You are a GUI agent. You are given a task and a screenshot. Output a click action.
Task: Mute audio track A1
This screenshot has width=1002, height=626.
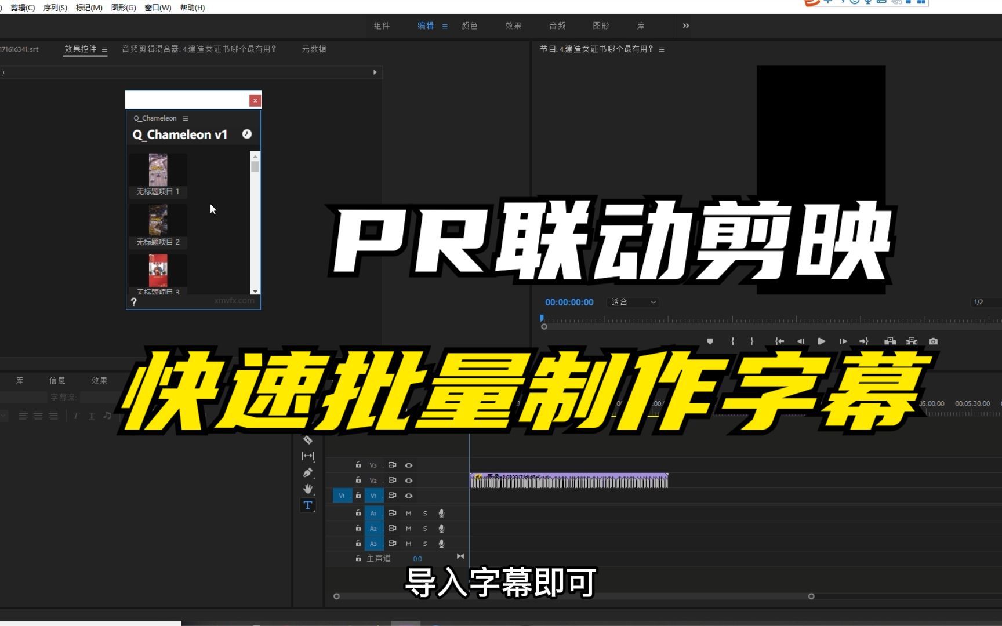[409, 513]
